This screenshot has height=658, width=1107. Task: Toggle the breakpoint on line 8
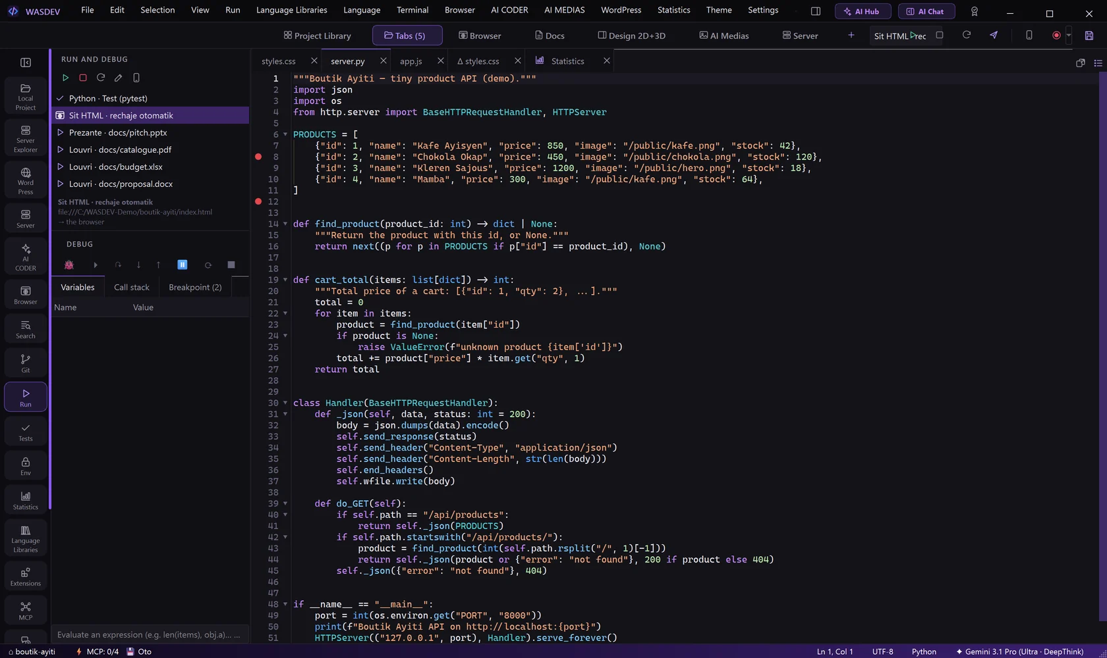point(258,157)
